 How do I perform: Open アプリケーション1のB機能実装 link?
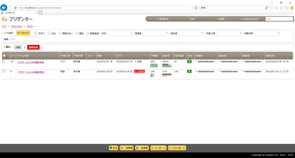31,62
